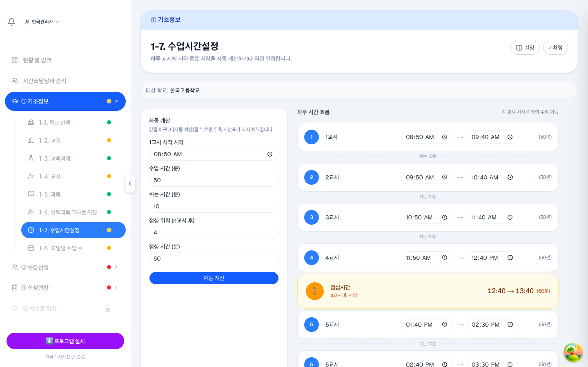Viewport: 588px width, 367px height.
Task: Click the 수업 시간 (분) input
Action: click(214, 180)
